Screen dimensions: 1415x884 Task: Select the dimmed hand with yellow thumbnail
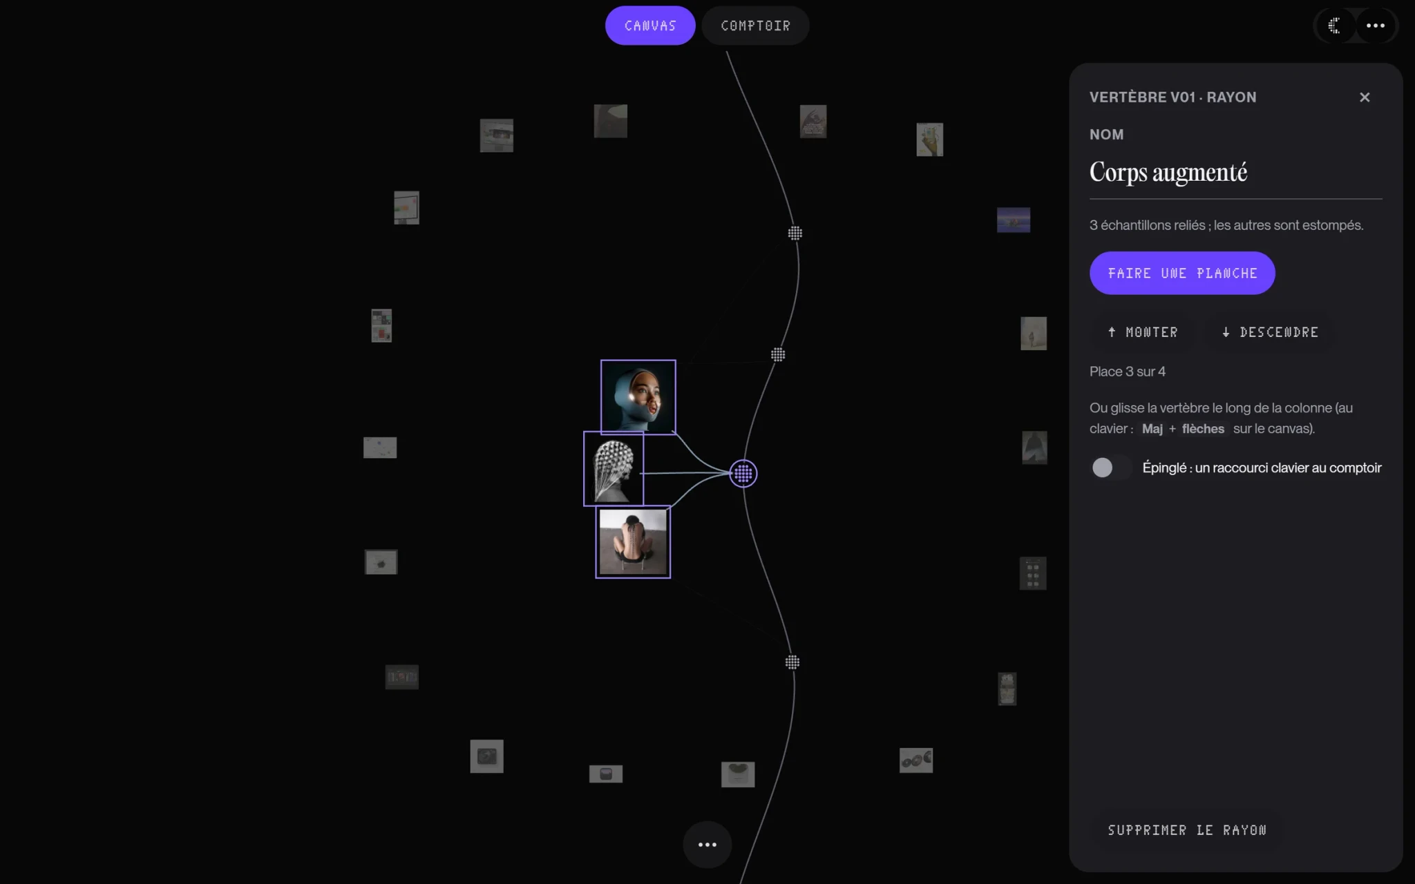click(930, 140)
